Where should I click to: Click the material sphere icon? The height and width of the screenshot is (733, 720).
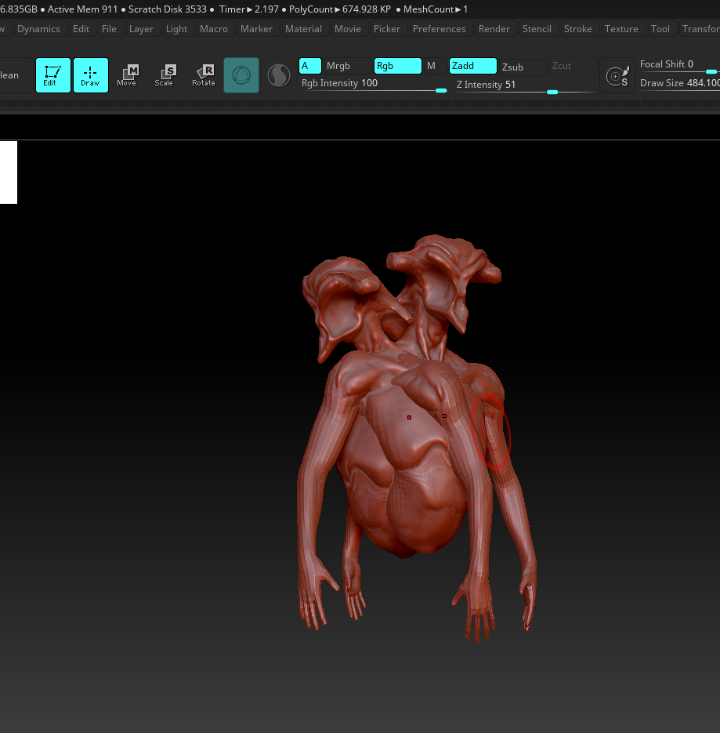coord(279,75)
